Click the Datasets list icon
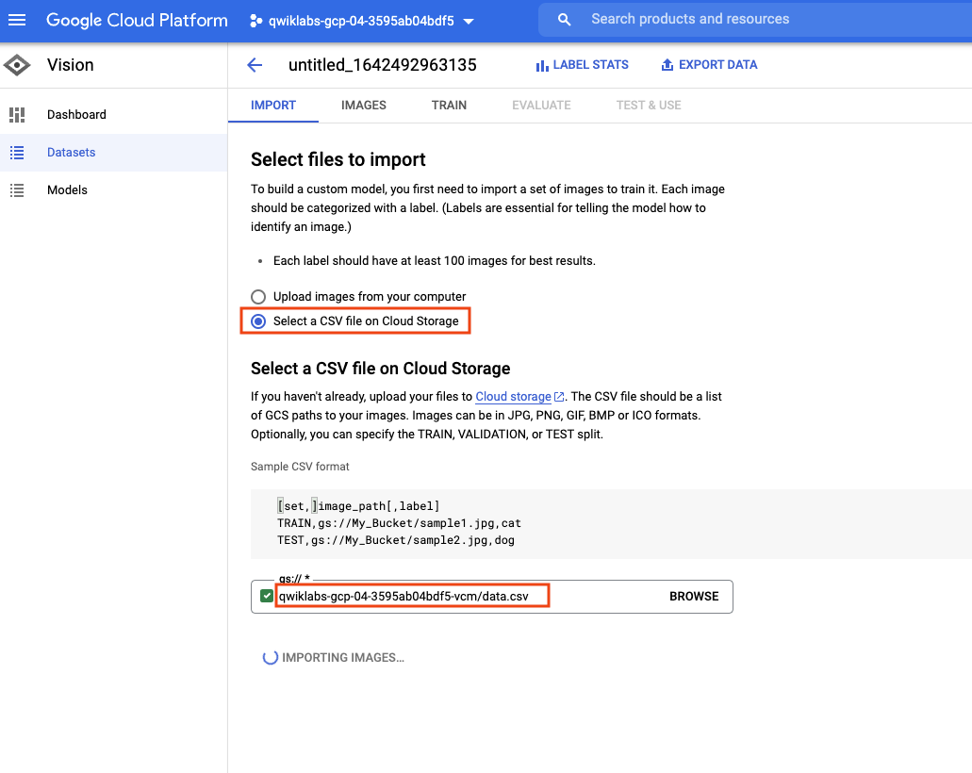This screenshot has height=773, width=972. tap(17, 153)
